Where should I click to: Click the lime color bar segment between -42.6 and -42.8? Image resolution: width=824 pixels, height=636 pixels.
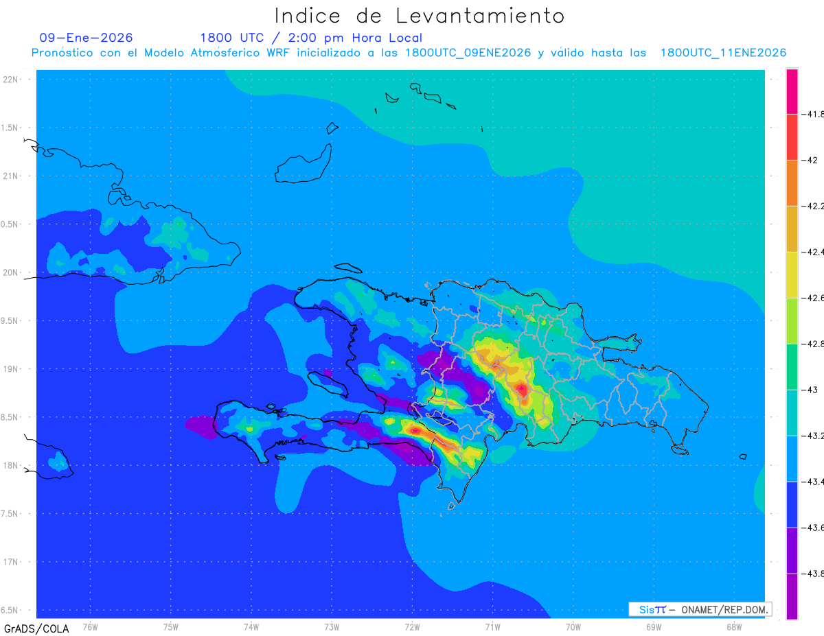pos(792,321)
